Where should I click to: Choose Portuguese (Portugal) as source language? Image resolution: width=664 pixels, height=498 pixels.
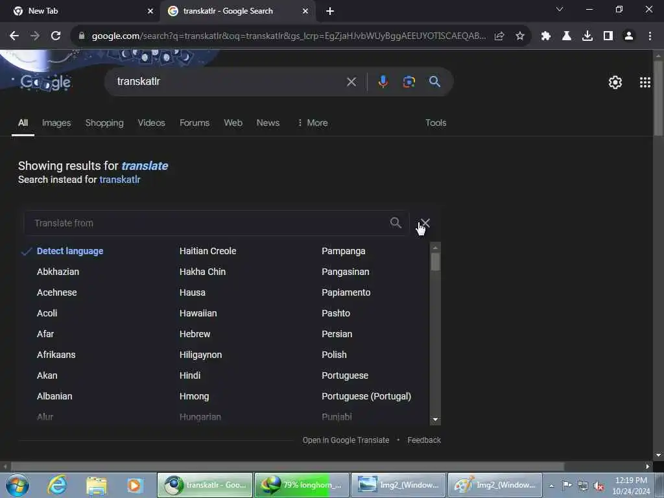coord(366,396)
